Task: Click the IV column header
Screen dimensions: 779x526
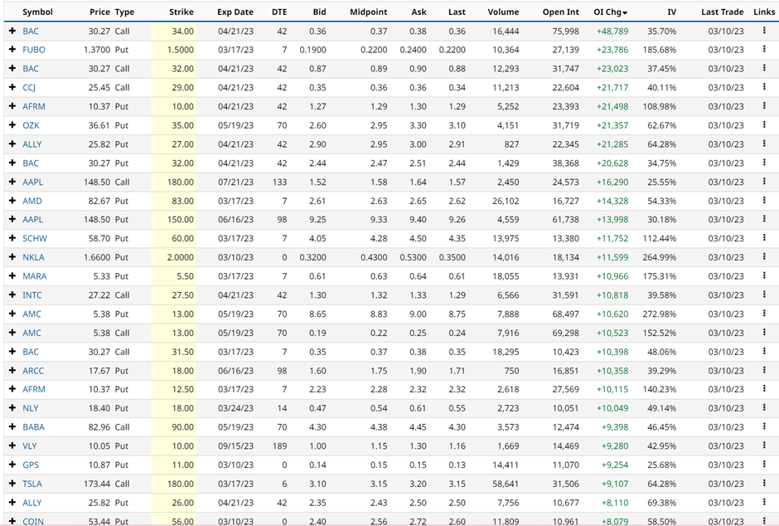Action: [x=670, y=12]
